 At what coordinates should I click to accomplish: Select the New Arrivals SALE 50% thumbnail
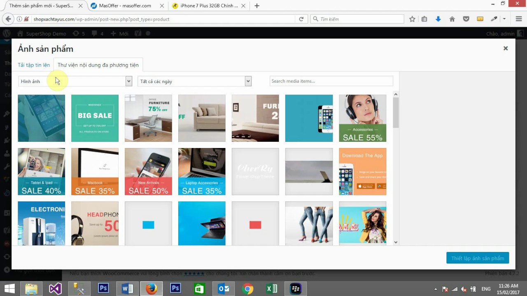coord(148,171)
